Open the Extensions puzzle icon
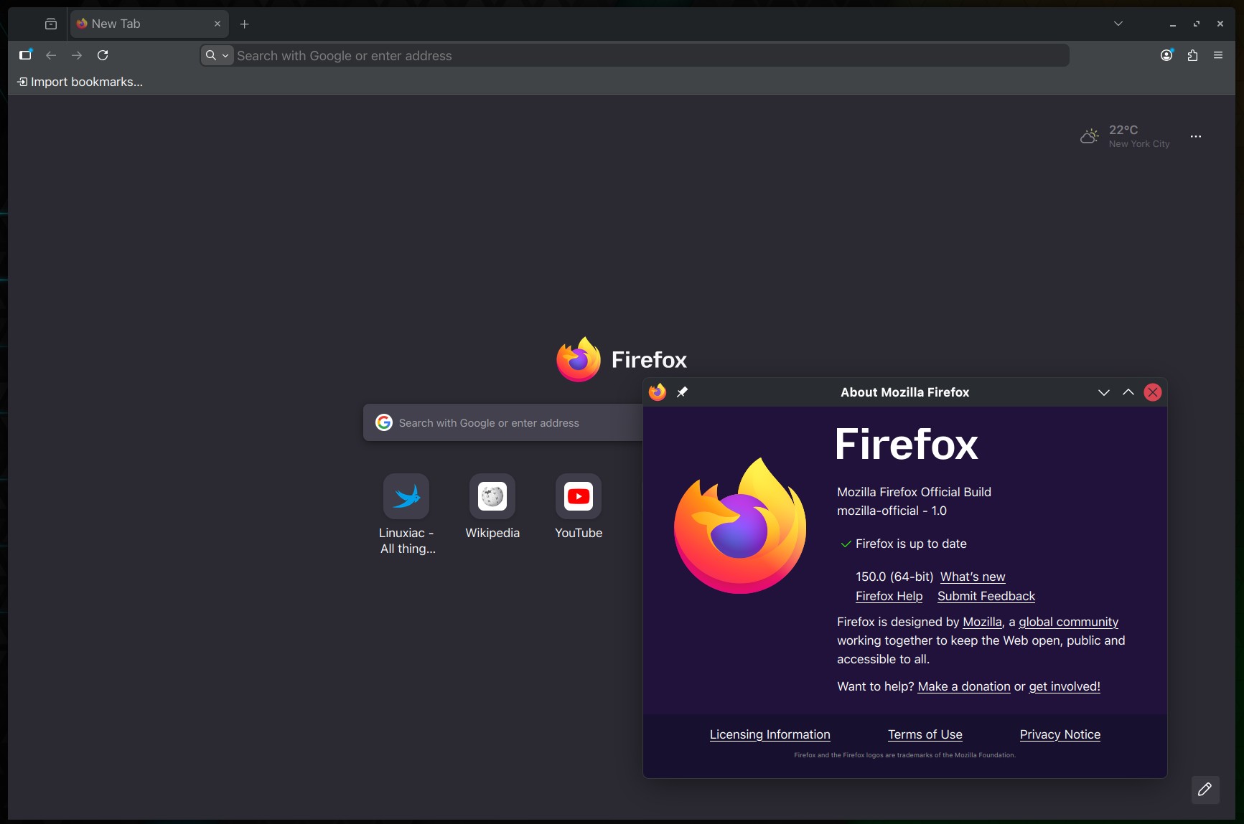1244x824 pixels. click(1192, 55)
